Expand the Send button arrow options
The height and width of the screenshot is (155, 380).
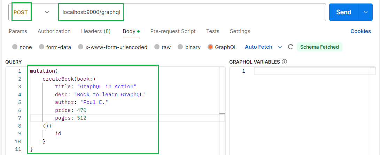[x=365, y=12]
